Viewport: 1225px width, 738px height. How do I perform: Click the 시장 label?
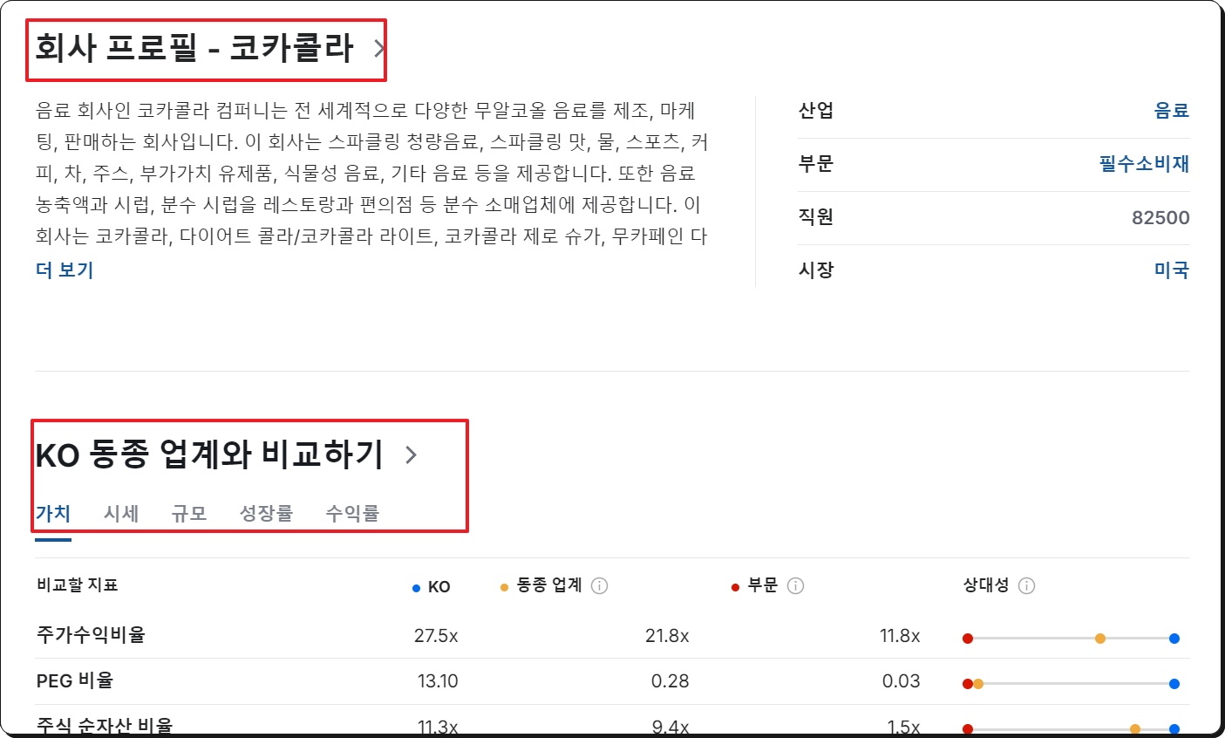coord(816,270)
